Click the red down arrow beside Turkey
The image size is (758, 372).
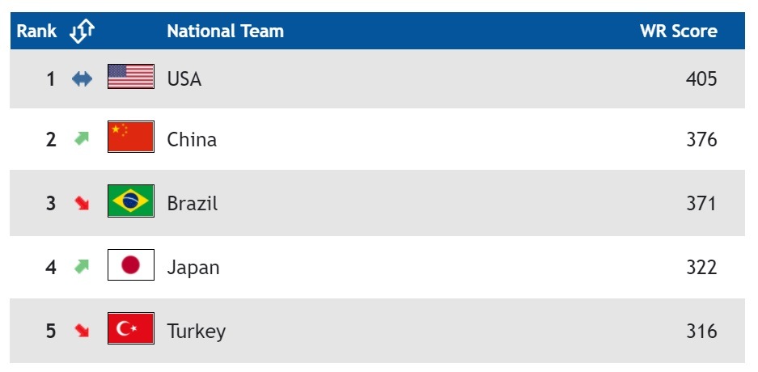[x=82, y=330]
